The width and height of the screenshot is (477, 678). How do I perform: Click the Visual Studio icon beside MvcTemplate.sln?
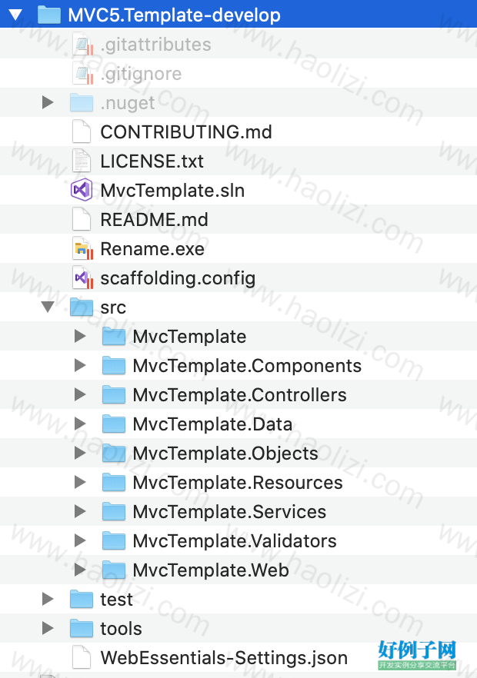[x=82, y=191]
